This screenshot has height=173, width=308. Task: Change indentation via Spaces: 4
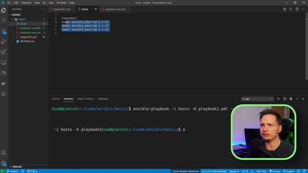pos(234,171)
